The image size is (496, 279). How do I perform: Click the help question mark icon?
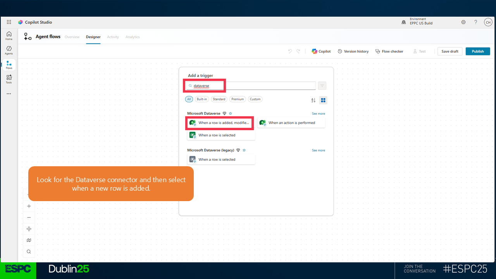[476, 22]
